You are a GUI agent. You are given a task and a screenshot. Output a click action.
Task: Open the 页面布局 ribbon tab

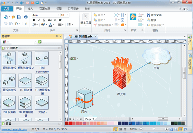(x=45, y=9)
